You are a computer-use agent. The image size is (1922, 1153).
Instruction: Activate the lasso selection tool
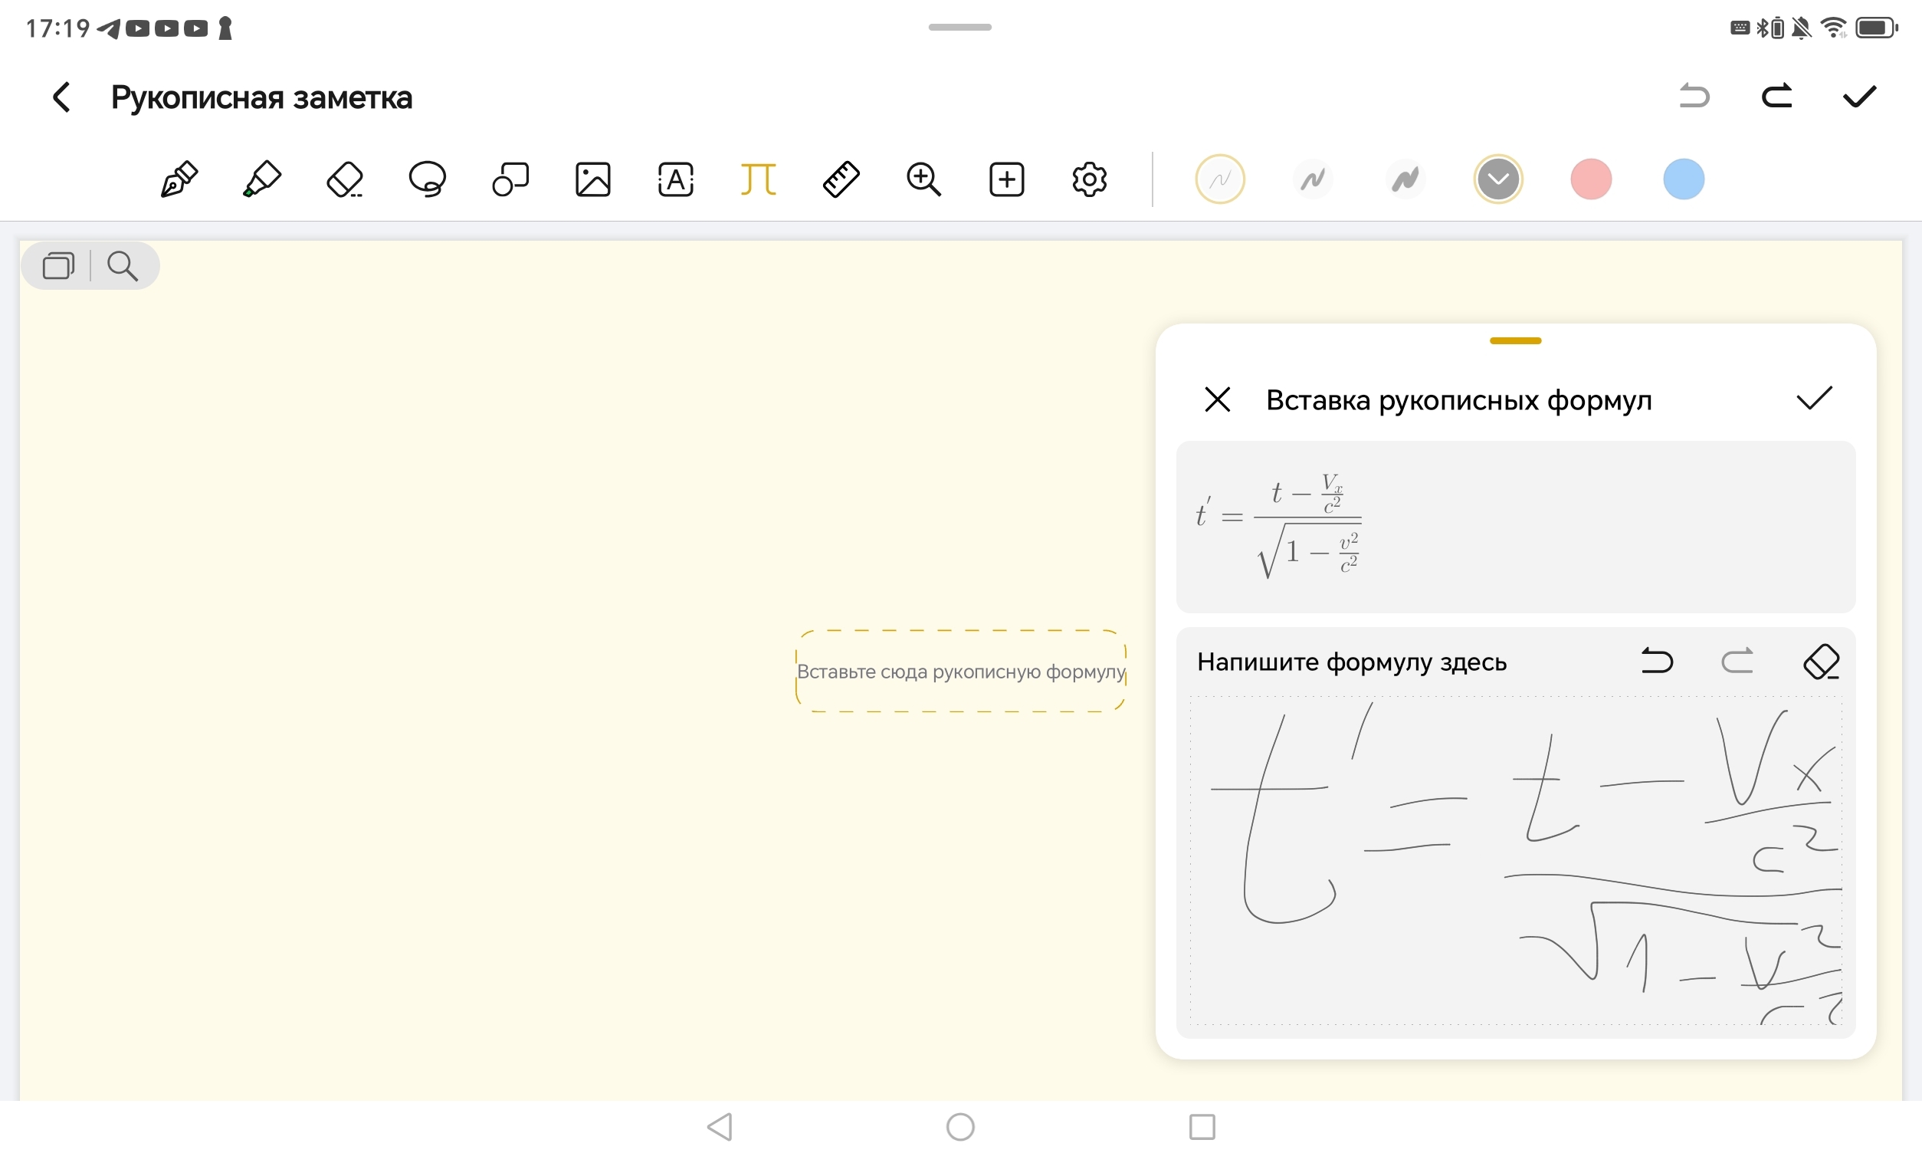click(427, 179)
